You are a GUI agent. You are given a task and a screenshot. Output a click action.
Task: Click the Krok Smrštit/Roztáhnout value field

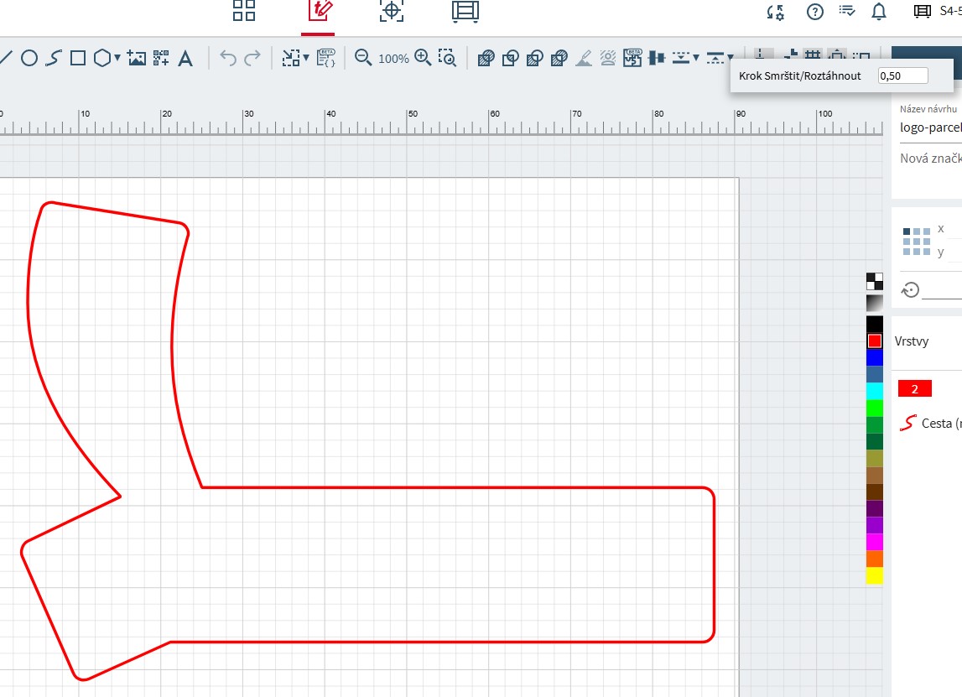tap(902, 75)
